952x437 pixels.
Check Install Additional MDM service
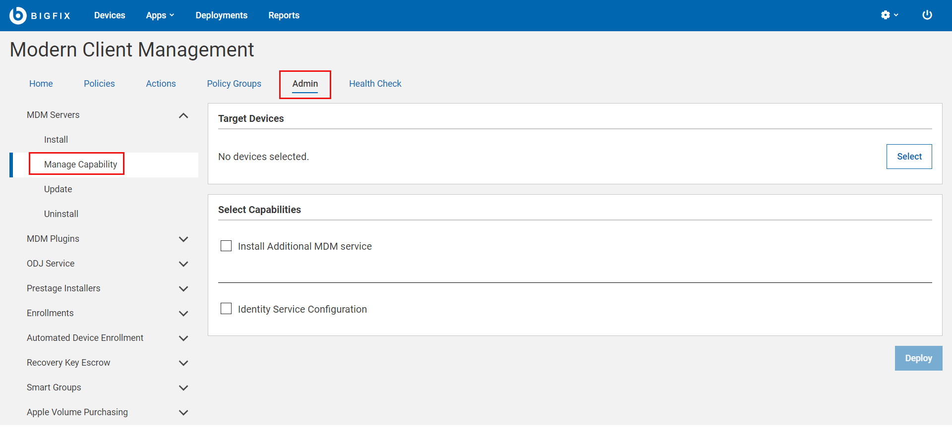point(226,246)
